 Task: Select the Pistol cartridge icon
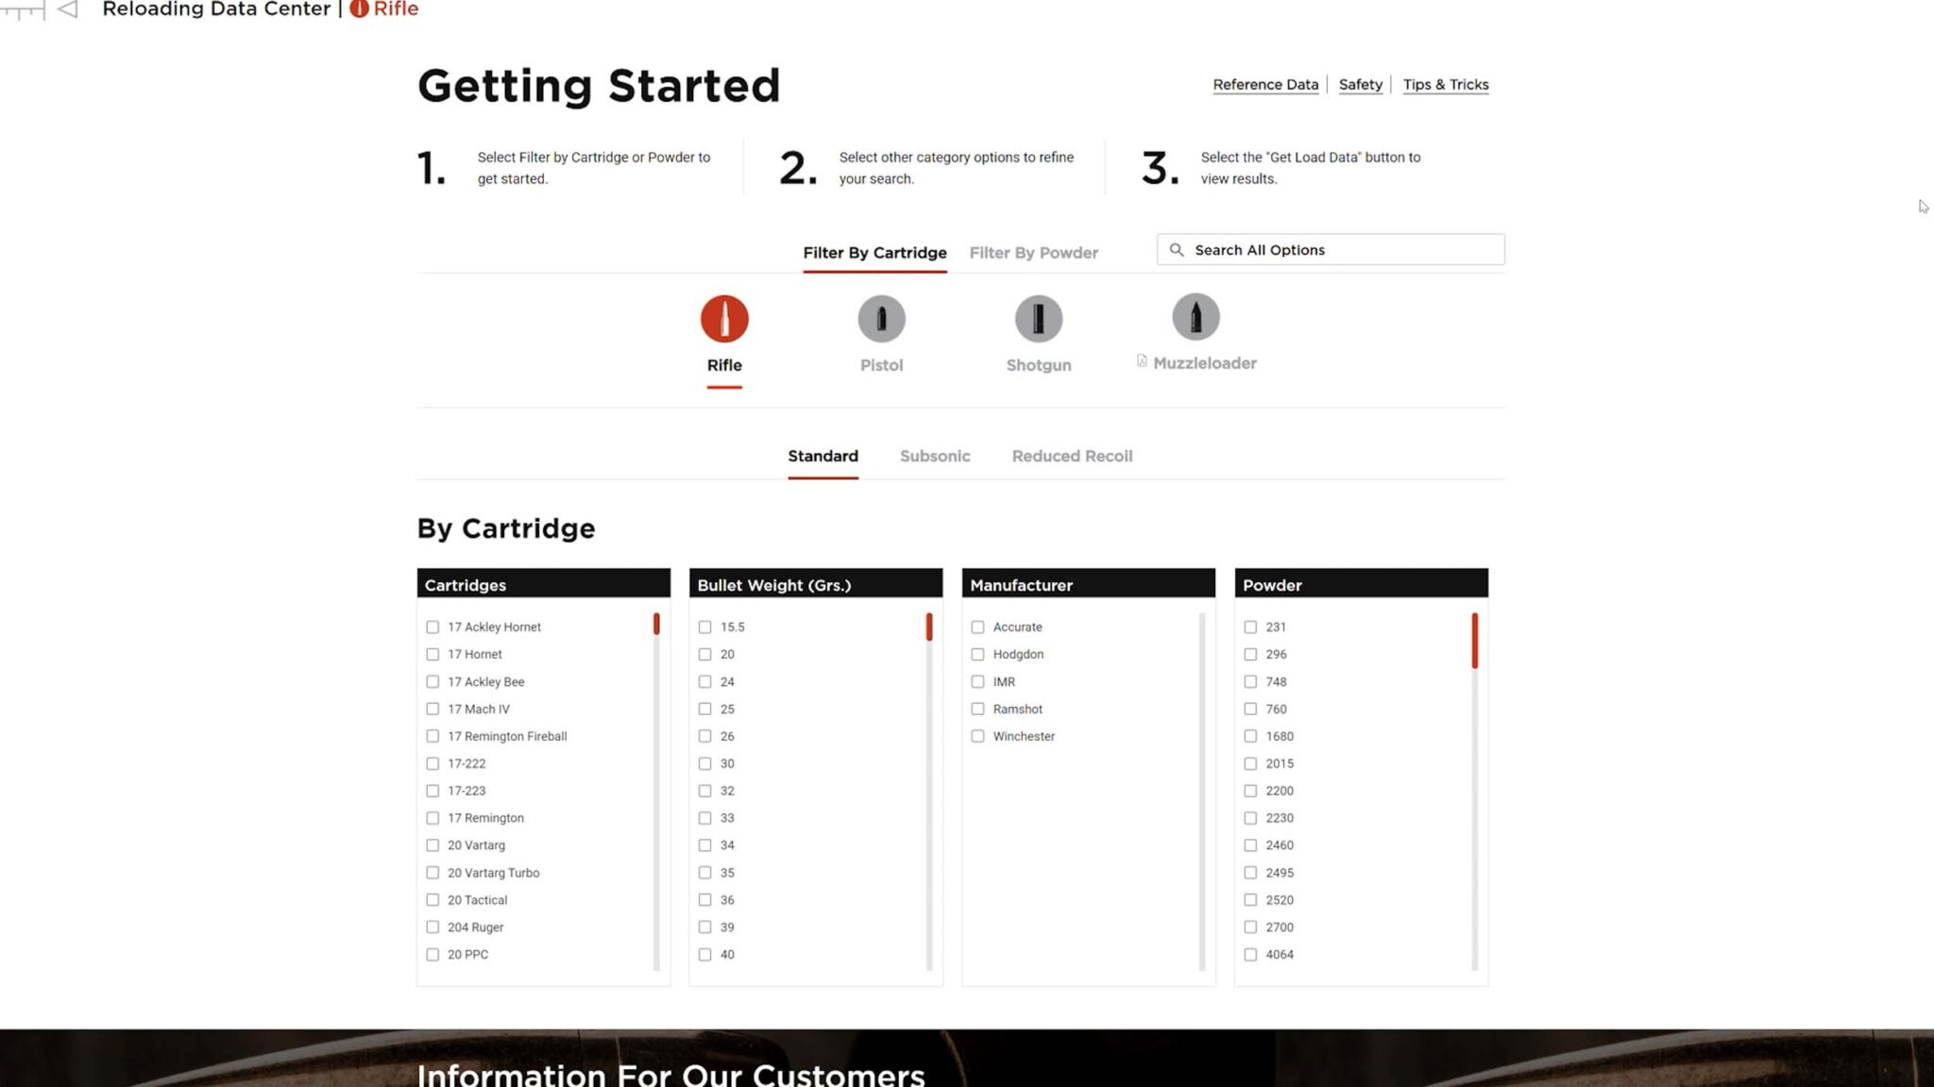tap(881, 319)
